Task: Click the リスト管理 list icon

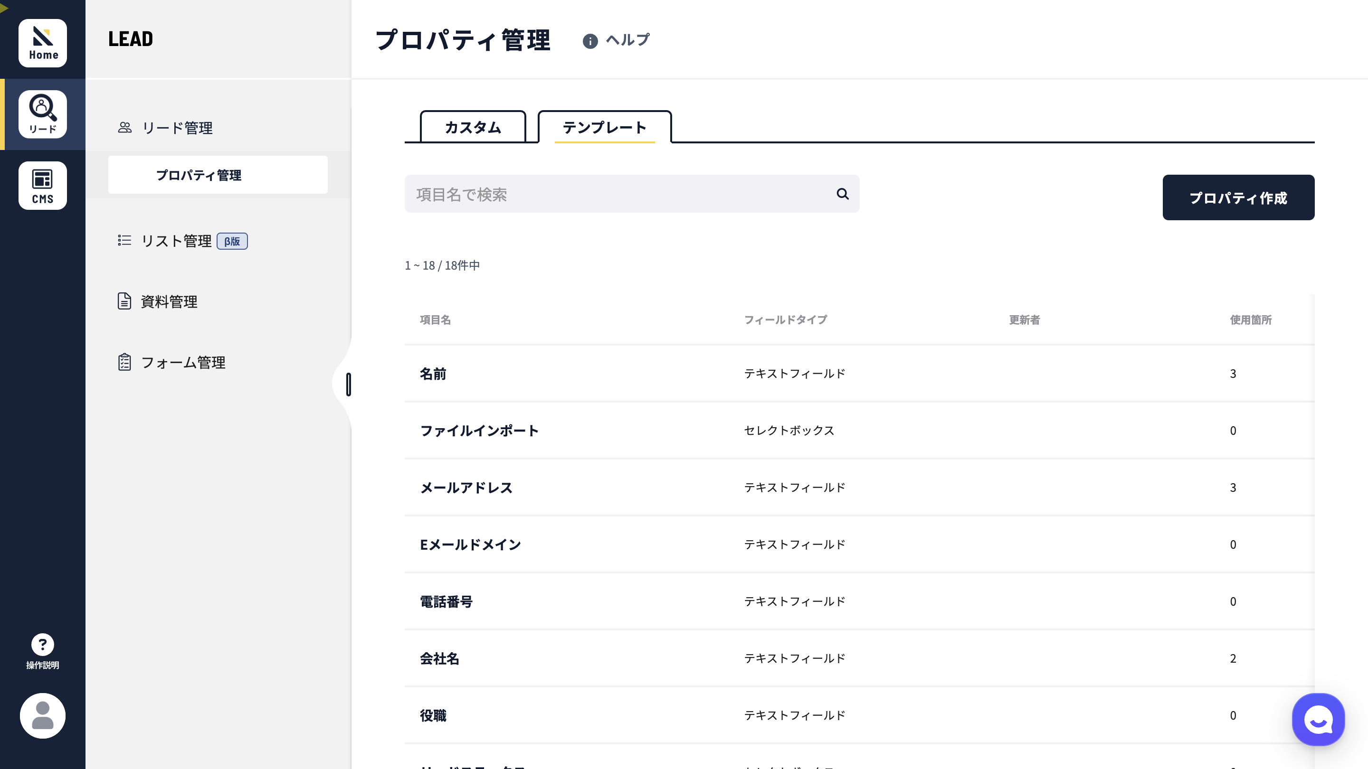Action: pyautogui.click(x=124, y=240)
